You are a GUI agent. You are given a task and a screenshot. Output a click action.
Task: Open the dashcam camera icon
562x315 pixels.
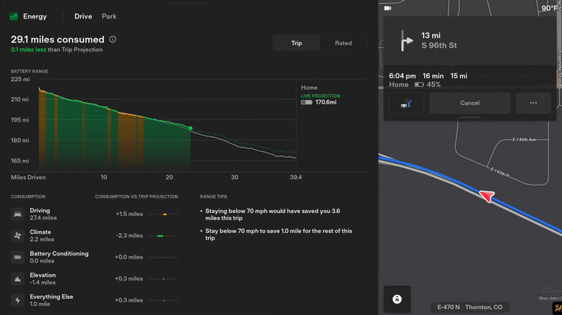[x=388, y=8]
